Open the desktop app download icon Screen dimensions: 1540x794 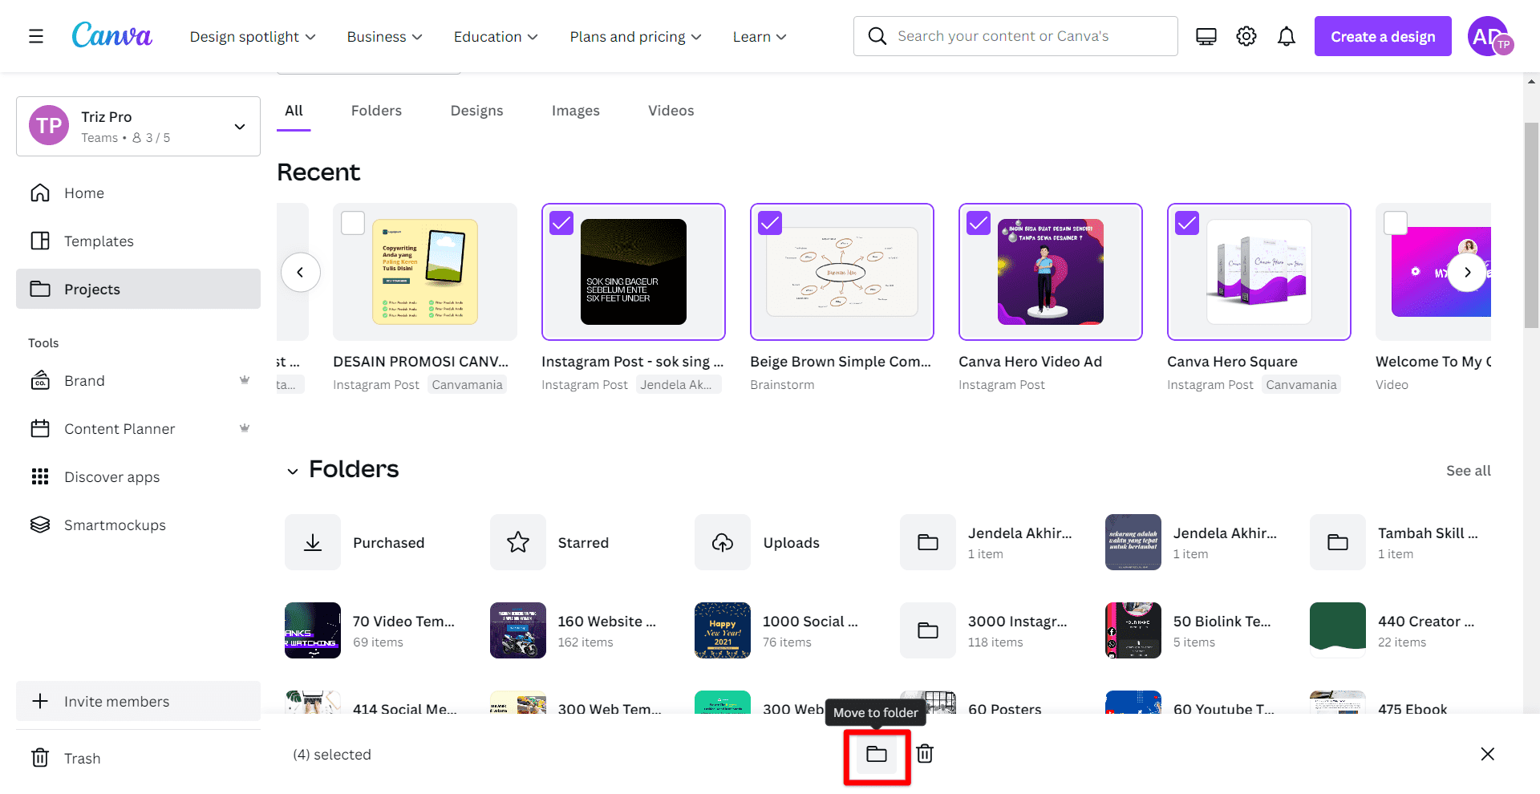tap(1206, 36)
